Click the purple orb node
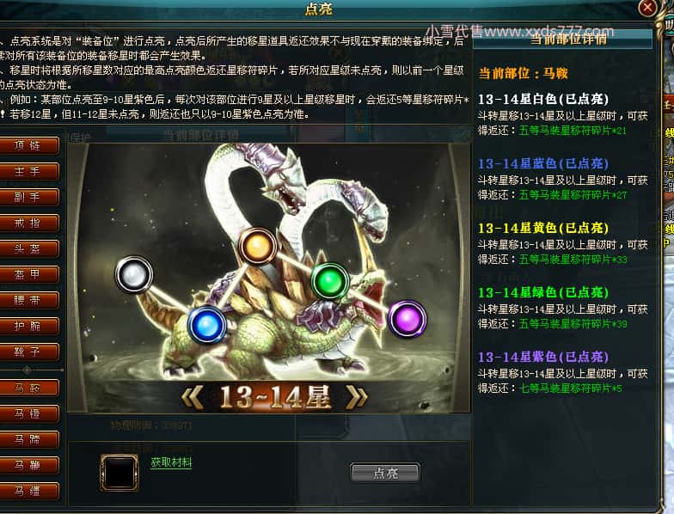 tap(407, 319)
